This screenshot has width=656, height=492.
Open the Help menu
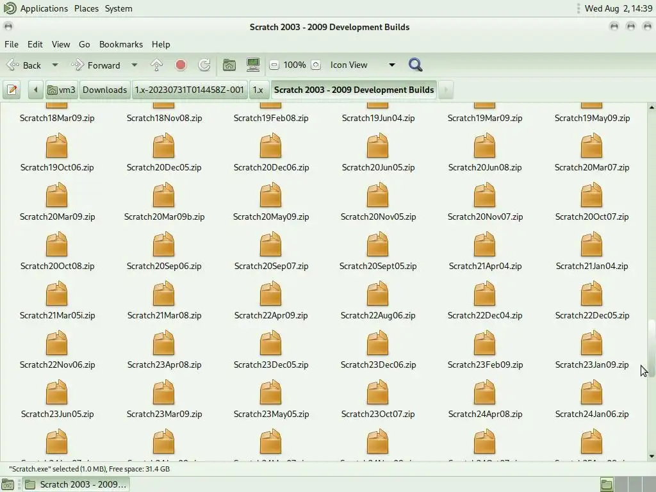pos(161,44)
